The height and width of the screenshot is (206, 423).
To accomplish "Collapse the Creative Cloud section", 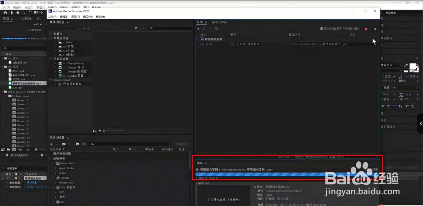I will [50, 80].
